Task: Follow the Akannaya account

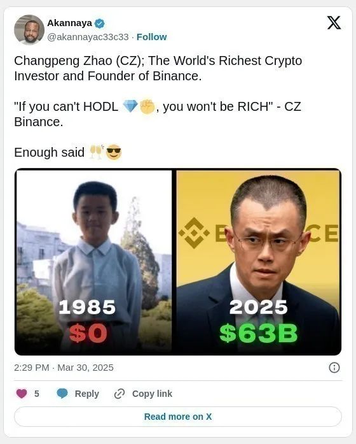Action: [152, 37]
